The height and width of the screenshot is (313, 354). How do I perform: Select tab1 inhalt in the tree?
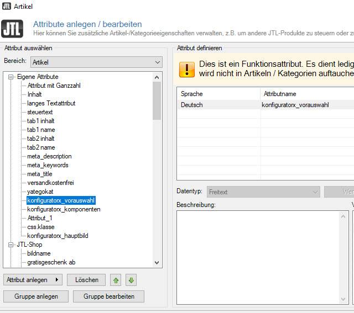coord(40,121)
